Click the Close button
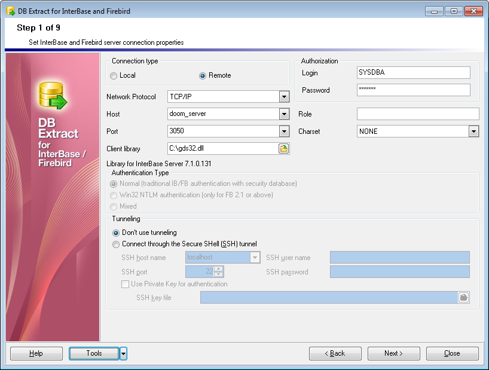This screenshot has width=489, height=370. coord(452,353)
